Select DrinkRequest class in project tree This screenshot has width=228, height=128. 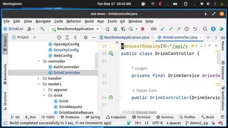[x=71, y=107]
